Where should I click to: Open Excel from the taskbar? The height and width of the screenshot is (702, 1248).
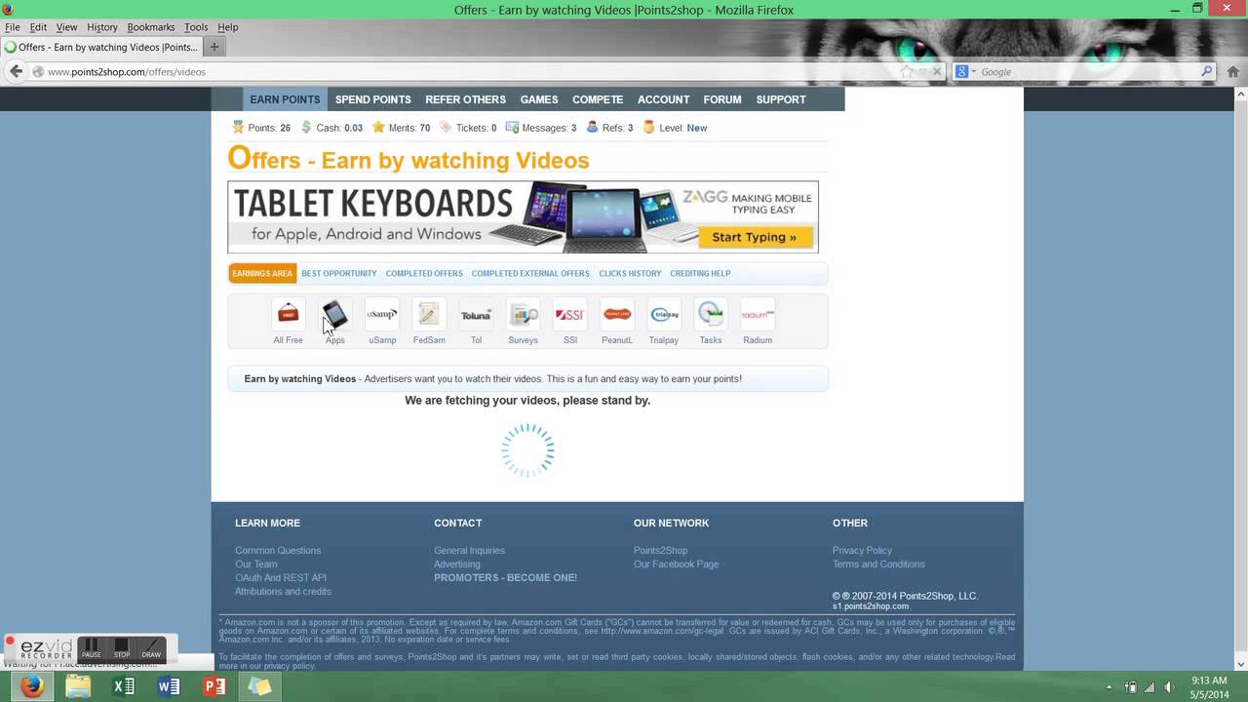(x=124, y=686)
